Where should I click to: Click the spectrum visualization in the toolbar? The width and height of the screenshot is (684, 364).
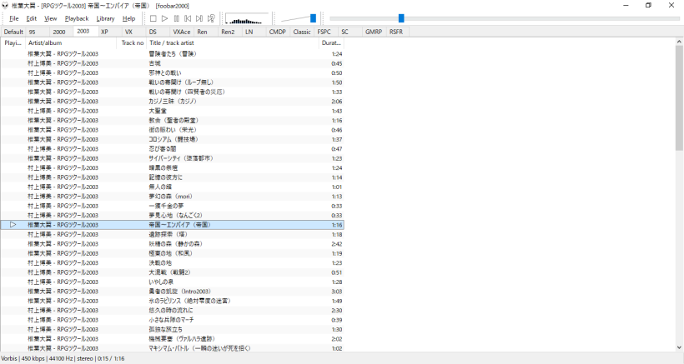coord(247,18)
